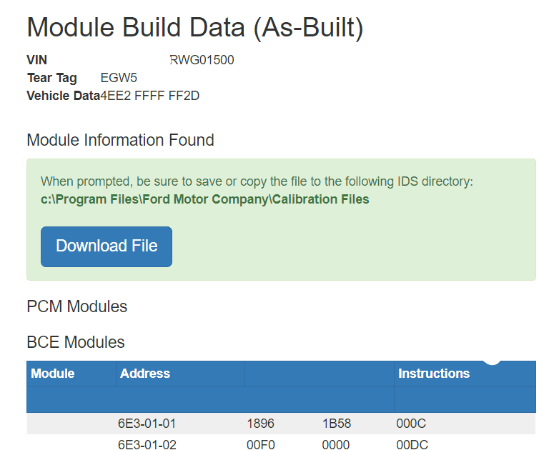This screenshot has width=559, height=450.
Task: Click the Instructions column header
Action: pyautogui.click(x=434, y=374)
